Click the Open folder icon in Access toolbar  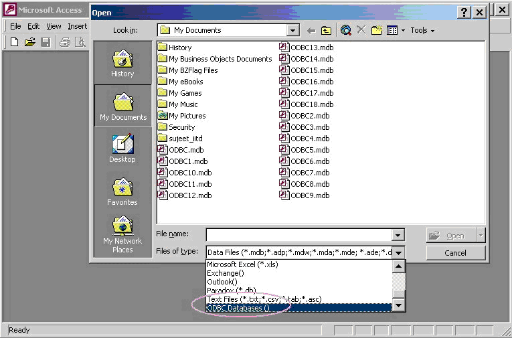(x=29, y=42)
